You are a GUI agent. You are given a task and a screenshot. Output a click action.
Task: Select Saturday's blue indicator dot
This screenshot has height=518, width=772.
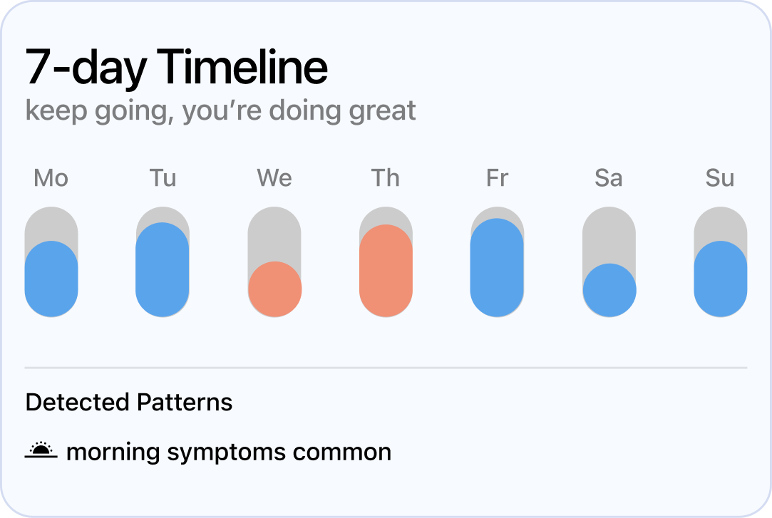click(x=609, y=289)
